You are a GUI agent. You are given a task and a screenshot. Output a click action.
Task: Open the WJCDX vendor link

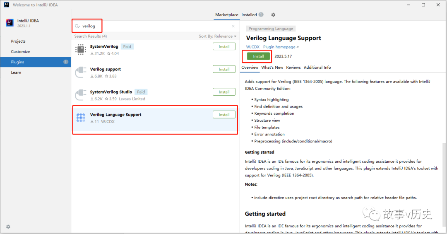point(253,47)
